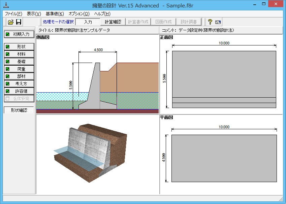Switch to 入力 processing mode
This screenshot has height=204, width=286.
tap(88, 22)
